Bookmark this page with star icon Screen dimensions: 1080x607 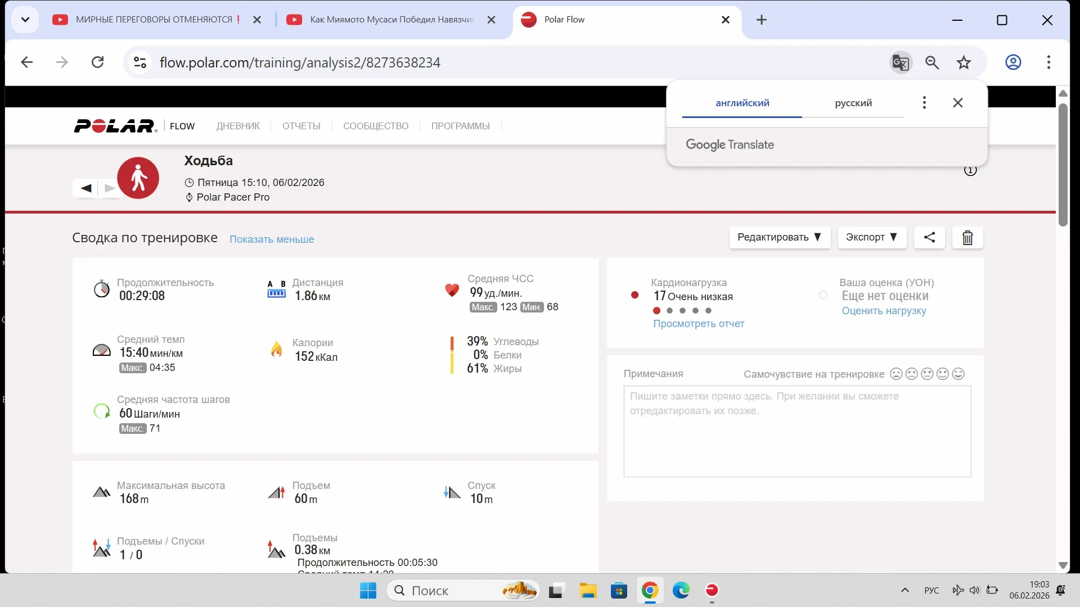coord(964,62)
